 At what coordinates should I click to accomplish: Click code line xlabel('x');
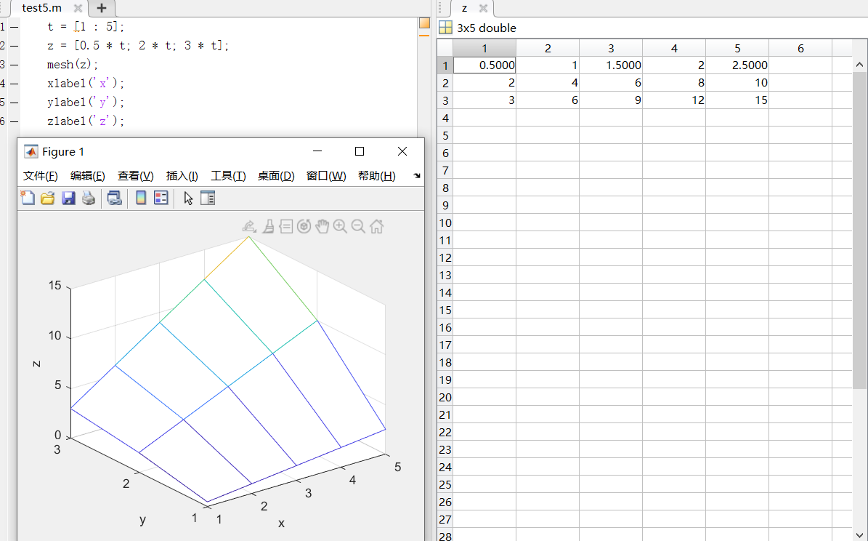click(86, 83)
